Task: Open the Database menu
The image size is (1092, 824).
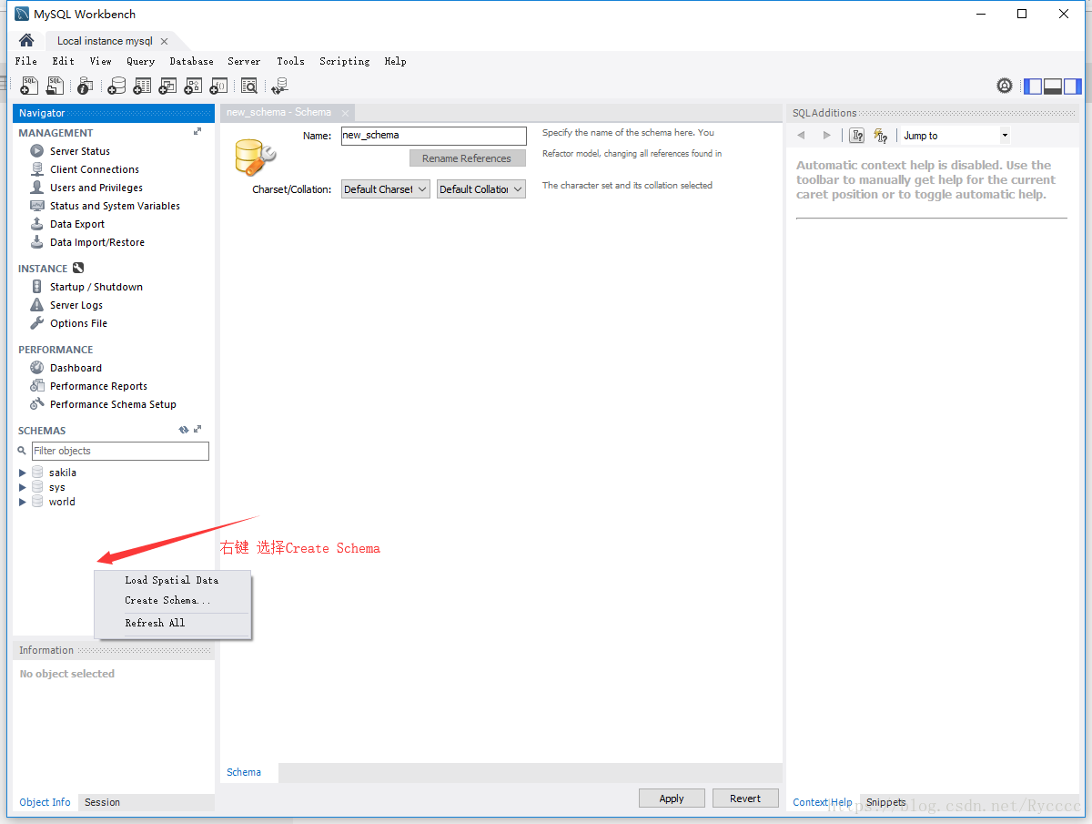Action: click(192, 61)
